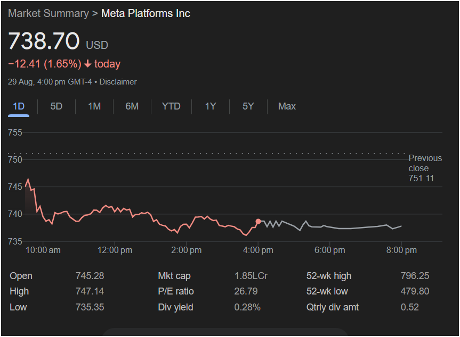Click the Div yield value 0.28%
This screenshot has height=337, width=460.
(x=247, y=307)
